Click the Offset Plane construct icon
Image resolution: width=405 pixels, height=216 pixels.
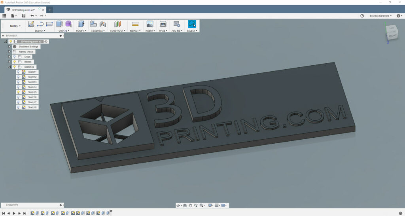pyautogui.click(x=117, y=24)
